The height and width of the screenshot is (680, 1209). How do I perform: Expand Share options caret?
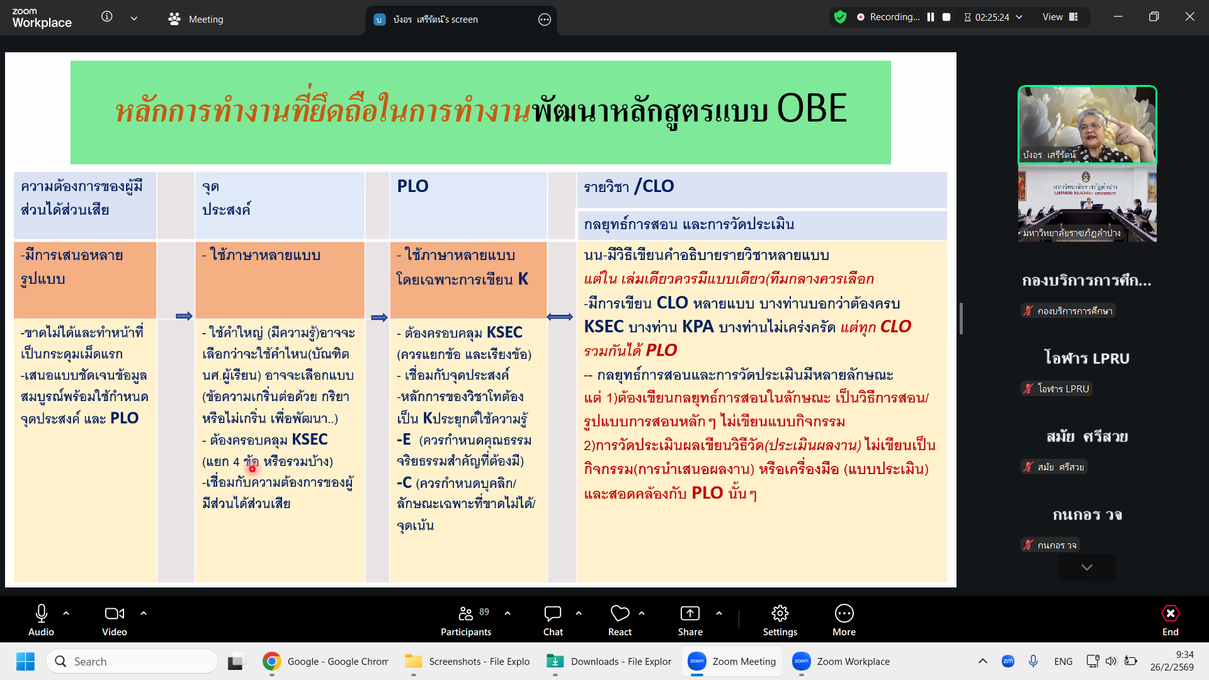719,613
